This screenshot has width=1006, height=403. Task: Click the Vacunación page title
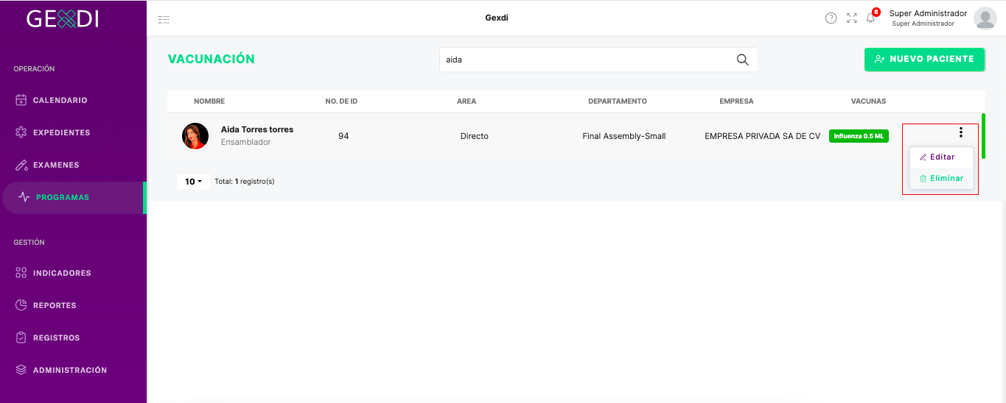click(212, 60)
